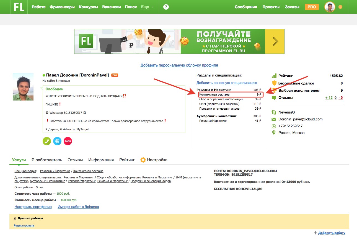
Task: Click the FL logo in header
Action: pos(19,7)
